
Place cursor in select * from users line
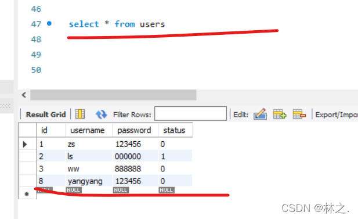point(117,24)
